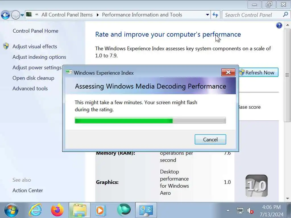The width and height of the screenshot is (291, 218).
Task: Open the address bar history dropdown
Action: [207, 15]
